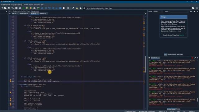The height and width of the screenshot is (112, 199).
Task: Open the Debug menu
Action: point(20,5)
